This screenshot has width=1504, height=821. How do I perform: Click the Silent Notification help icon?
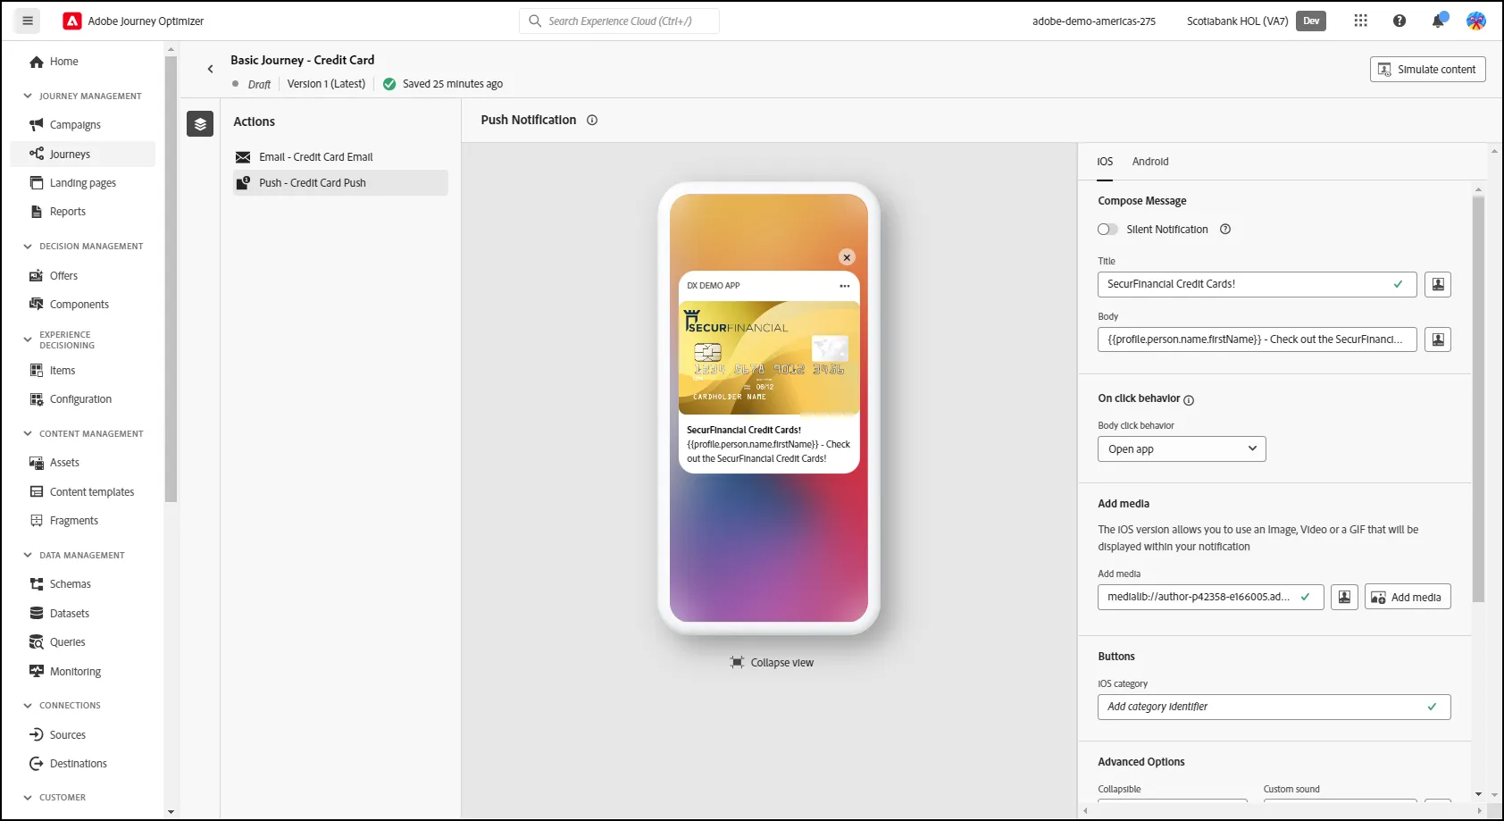click(x=1225, y=230)
